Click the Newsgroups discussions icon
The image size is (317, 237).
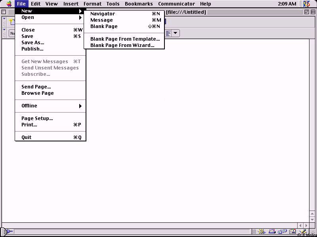[282, 232]
